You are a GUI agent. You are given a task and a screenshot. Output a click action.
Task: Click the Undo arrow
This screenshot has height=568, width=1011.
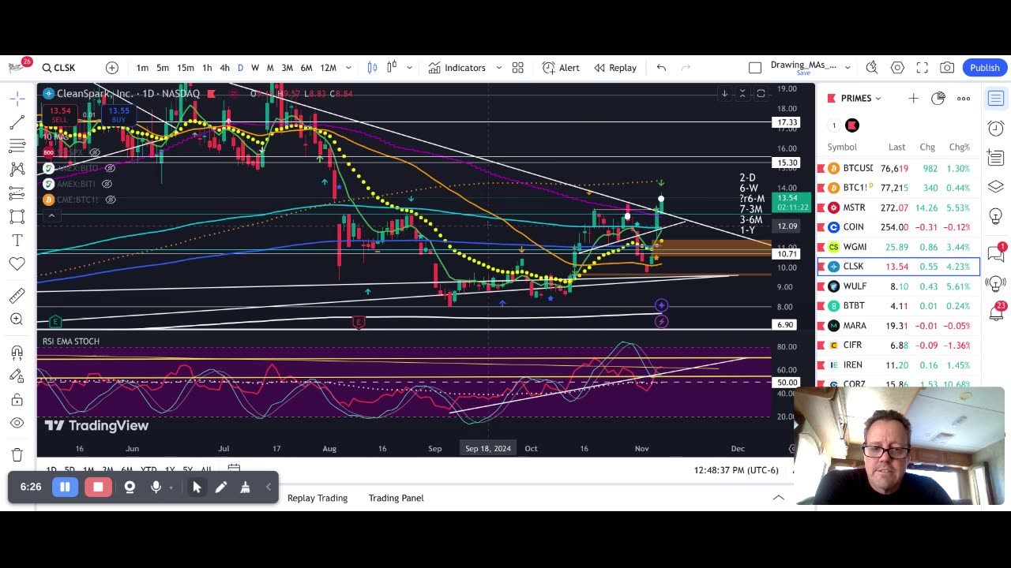click(x=661, y=68)
